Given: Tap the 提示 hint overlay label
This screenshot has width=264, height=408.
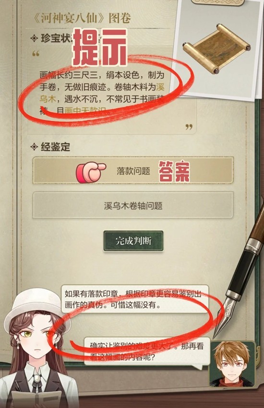Looking at the screenshot, I should click(x=100, y=47).
